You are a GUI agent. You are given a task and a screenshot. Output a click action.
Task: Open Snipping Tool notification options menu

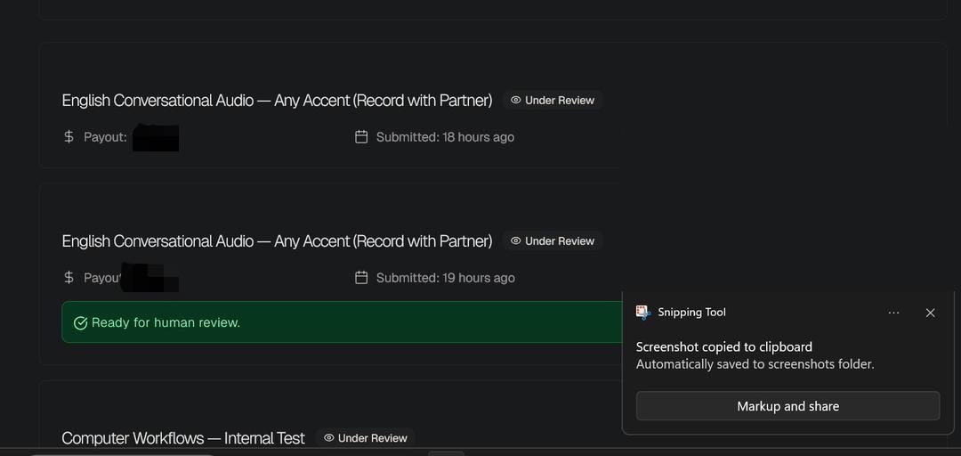coord(893,313)
